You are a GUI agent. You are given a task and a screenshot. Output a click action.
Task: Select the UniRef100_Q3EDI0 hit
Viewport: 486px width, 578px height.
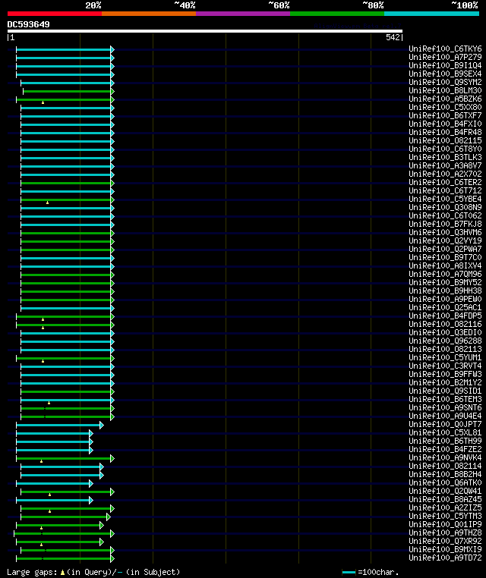pos(445,332)
